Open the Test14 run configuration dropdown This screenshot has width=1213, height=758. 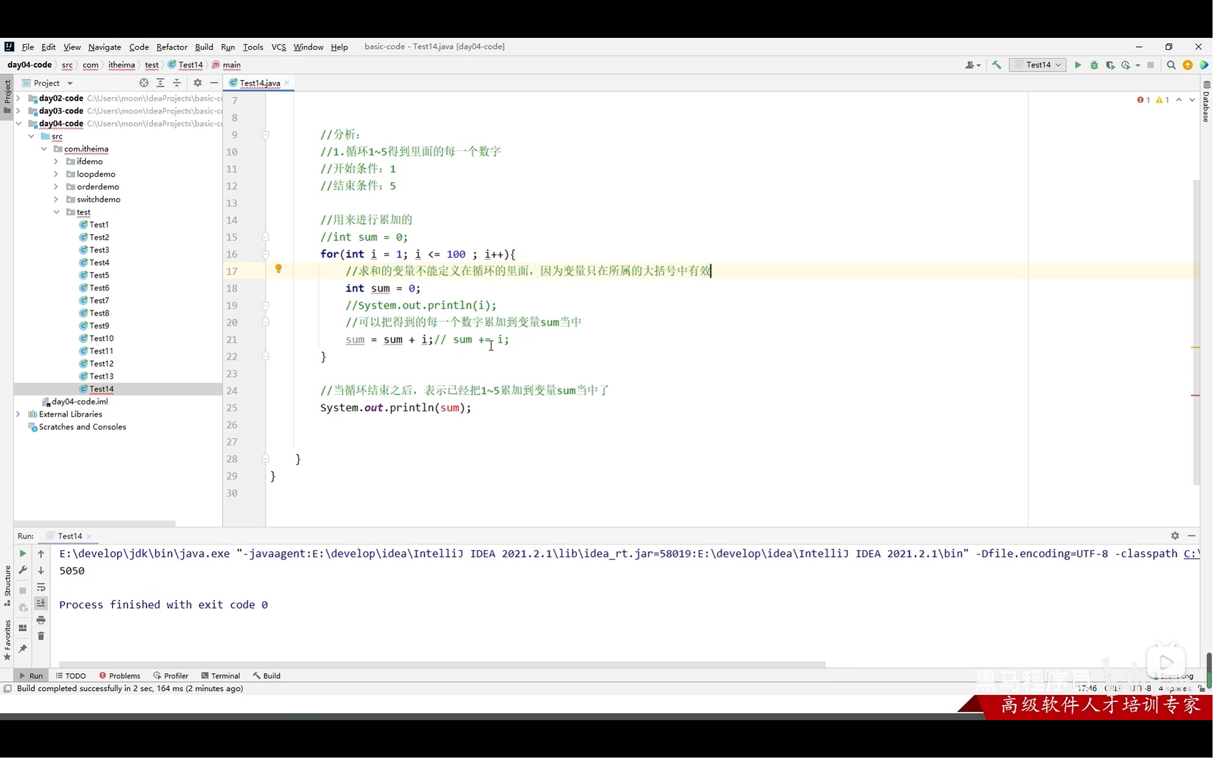pyautogui.click(x=1037, y=65)
